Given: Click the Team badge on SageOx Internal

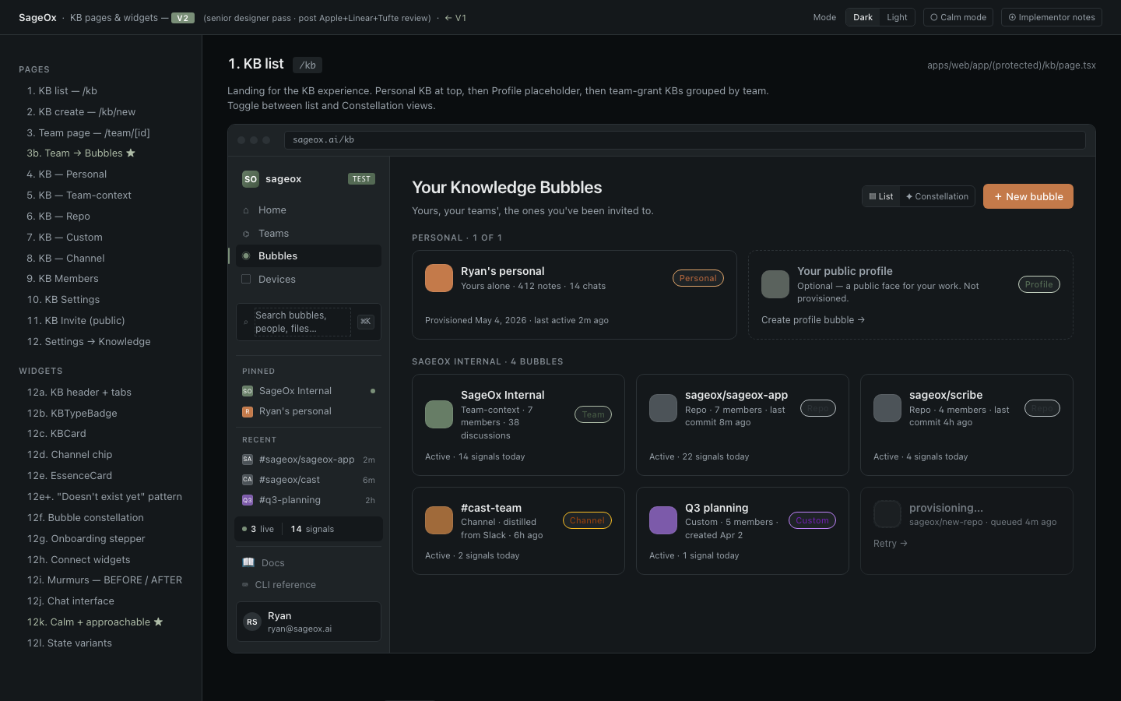Looking at the screenshot, I should pyautogui.click(x=593, y=414).
